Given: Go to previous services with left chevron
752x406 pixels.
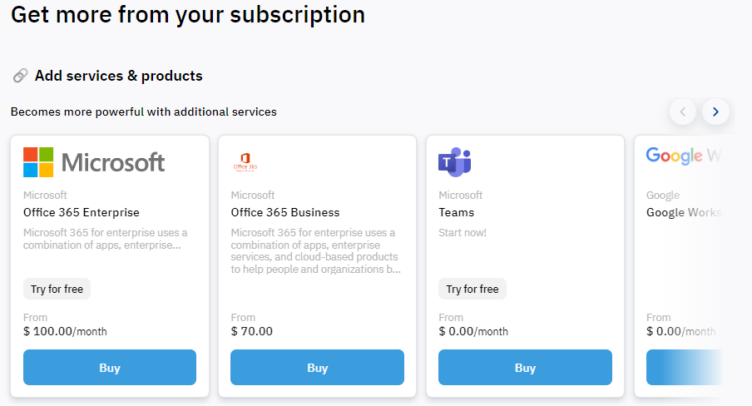Looking at the screenshot, I should tap(682, 111).
